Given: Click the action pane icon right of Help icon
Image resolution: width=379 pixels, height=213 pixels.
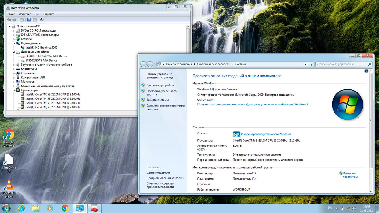Looking at the screenshot, I should click(34, 20).
